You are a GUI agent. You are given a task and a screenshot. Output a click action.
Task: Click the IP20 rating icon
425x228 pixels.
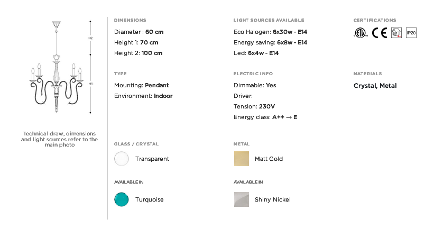point(411,33)
